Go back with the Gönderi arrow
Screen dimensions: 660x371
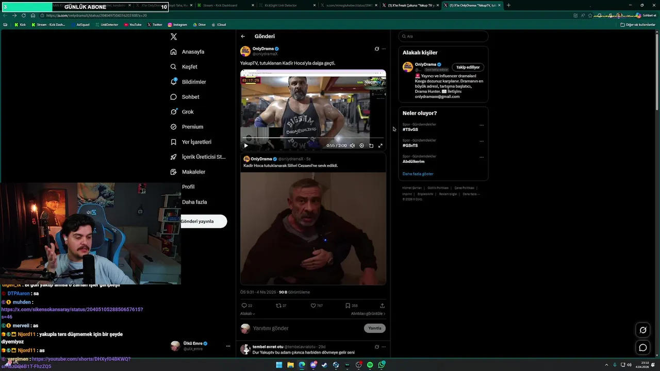[243, 37]
